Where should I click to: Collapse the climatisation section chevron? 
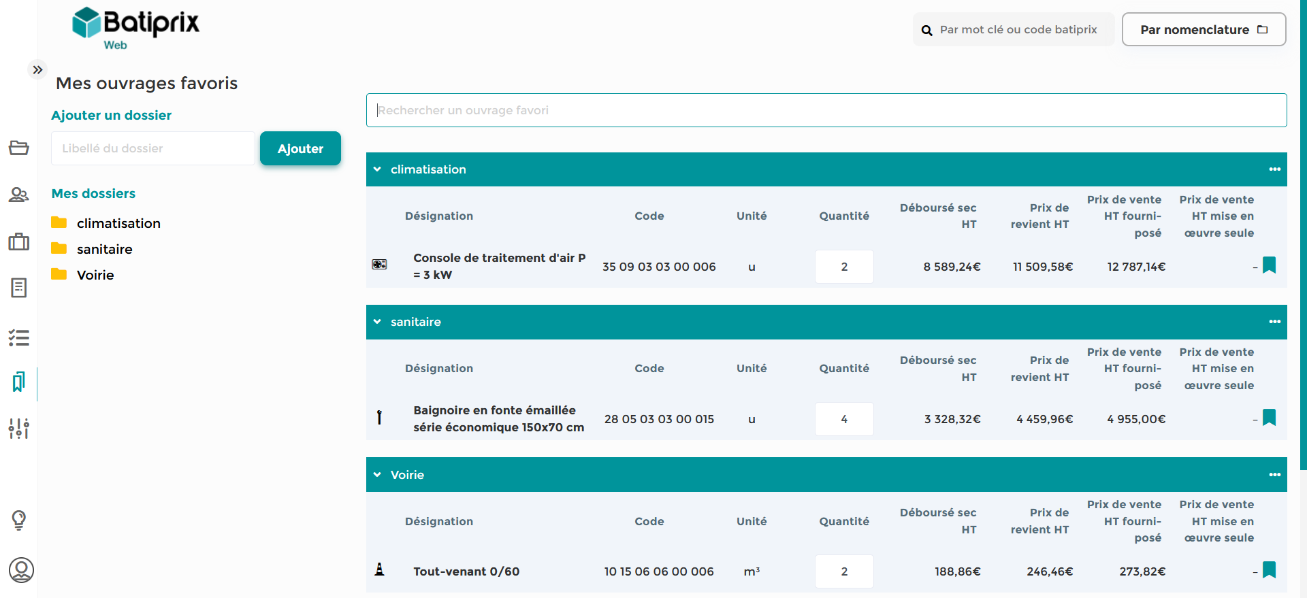[x=377, y=169]
